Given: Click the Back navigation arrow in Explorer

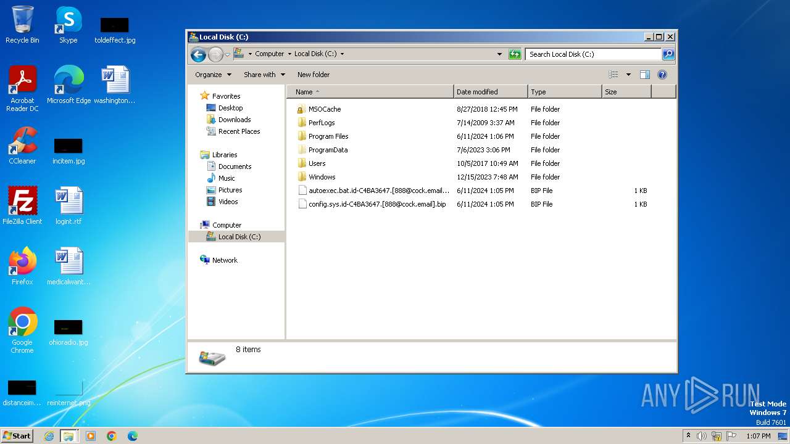Looking at the screenshot, I should pyautogui.click(x=198, y=54).
